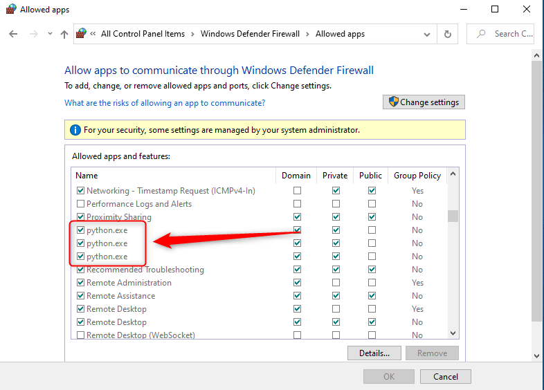
Task: Click the info icon in the yellow banner
Action: (75, 130)
